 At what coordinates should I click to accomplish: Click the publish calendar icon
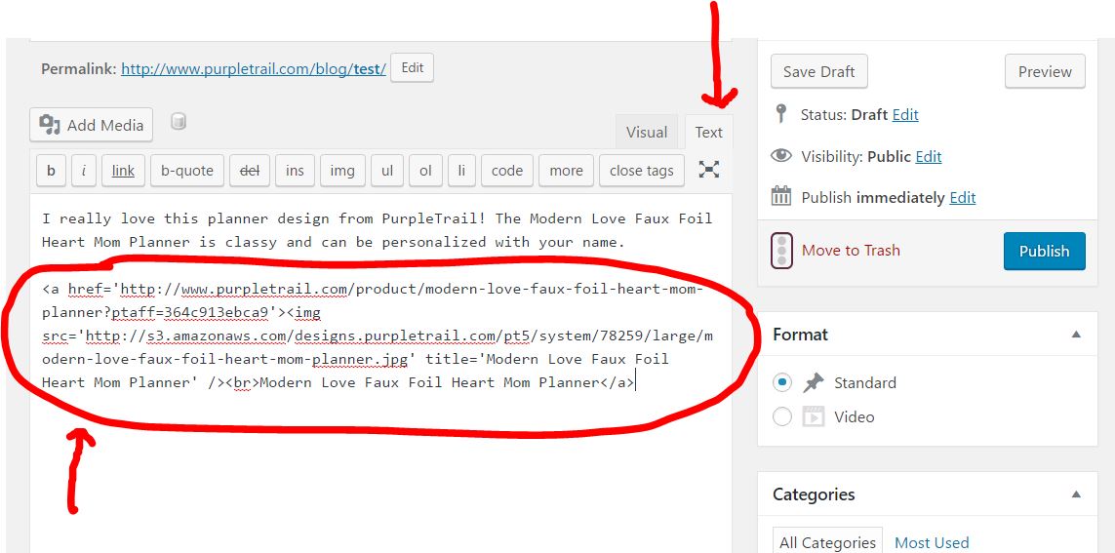pos(780,195)
